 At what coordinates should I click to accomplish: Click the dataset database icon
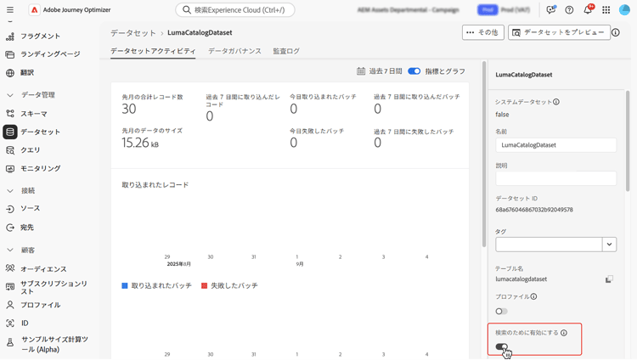coord(10,132)
